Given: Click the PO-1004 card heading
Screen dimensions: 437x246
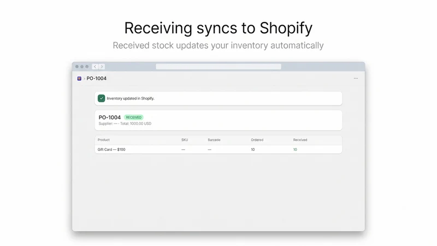Looking at the screenshot, I should (110, 118).
